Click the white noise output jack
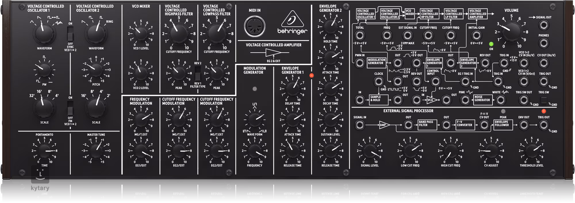This screenshot has width=575, height=203. point(501,100)
